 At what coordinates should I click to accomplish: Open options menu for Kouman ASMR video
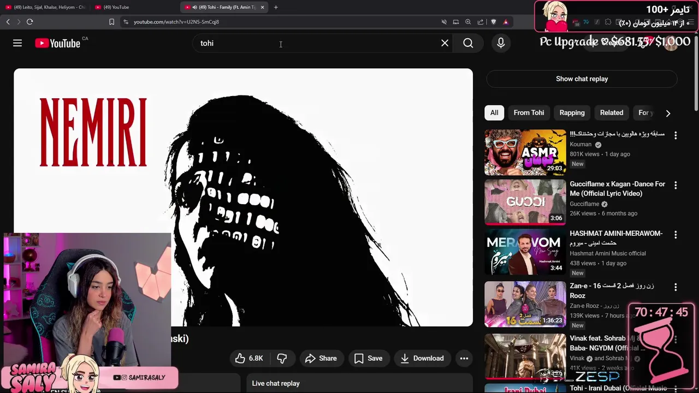point(676,135)
